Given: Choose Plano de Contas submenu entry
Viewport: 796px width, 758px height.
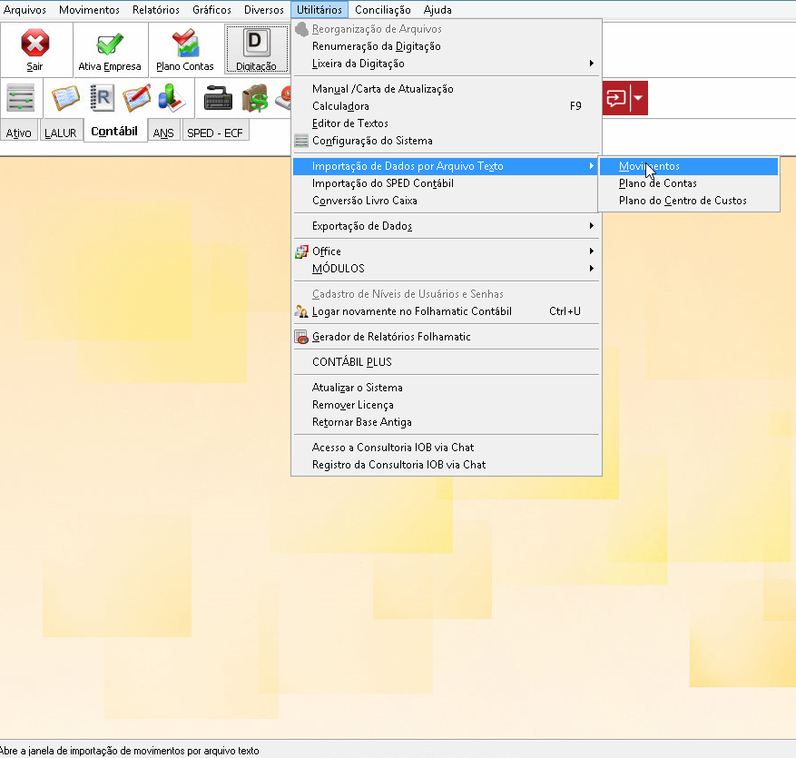Looking at the screenshot, I should click(657, 183).
